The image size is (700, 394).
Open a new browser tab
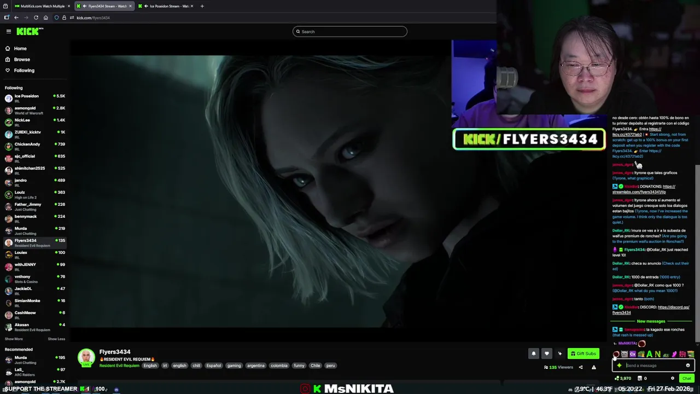(x=202, y=6)
